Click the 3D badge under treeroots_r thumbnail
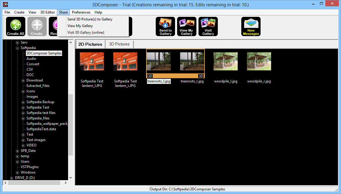 click(x=201, y=76)
